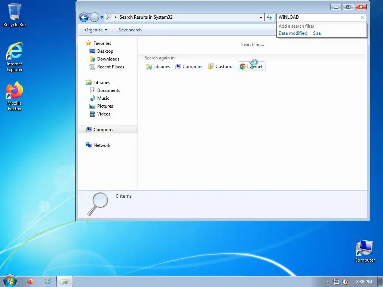Viewport: 383px width, 287px height.
Task: Maximize the Explorer window
Action: click(x=348, y=7)
